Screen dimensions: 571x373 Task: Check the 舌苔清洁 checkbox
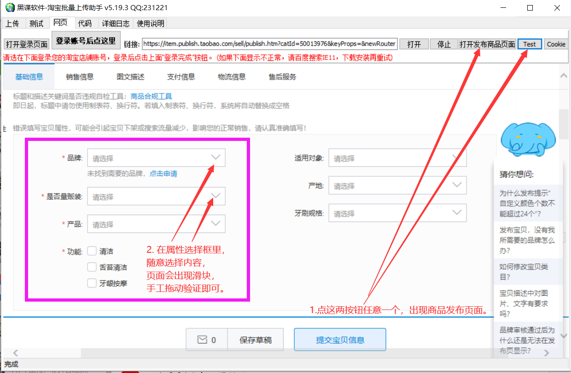click(x=92, y=267)
